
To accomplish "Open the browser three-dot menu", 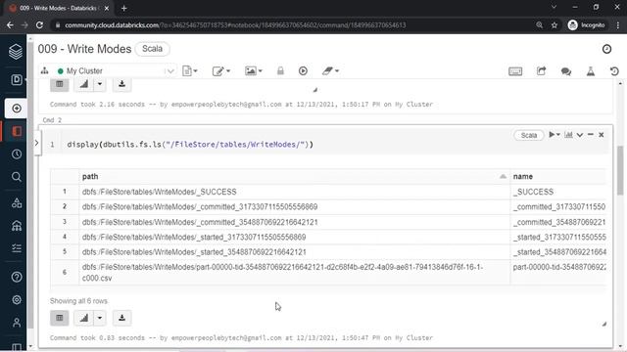I will pos(618,25).
